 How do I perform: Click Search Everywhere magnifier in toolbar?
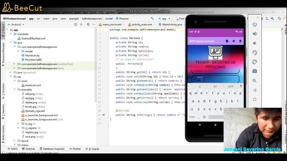pos(279,18)
